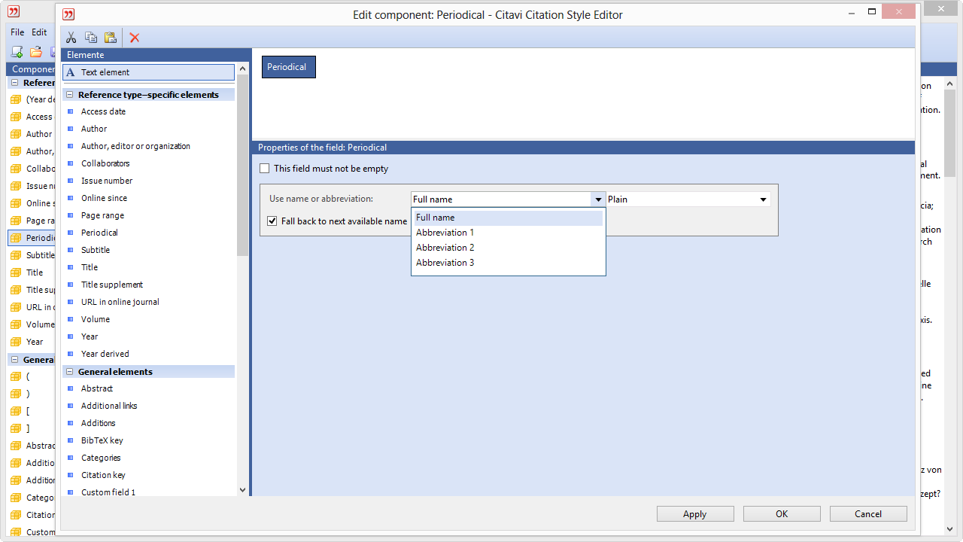963x542 pixels.
Task: Uncheck 'Fall back to next available name'
Action: click(x=273, y=221)
